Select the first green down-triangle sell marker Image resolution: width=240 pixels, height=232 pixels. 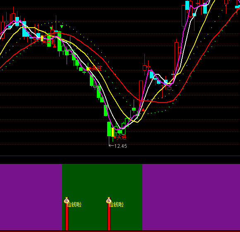click(51, 28)
